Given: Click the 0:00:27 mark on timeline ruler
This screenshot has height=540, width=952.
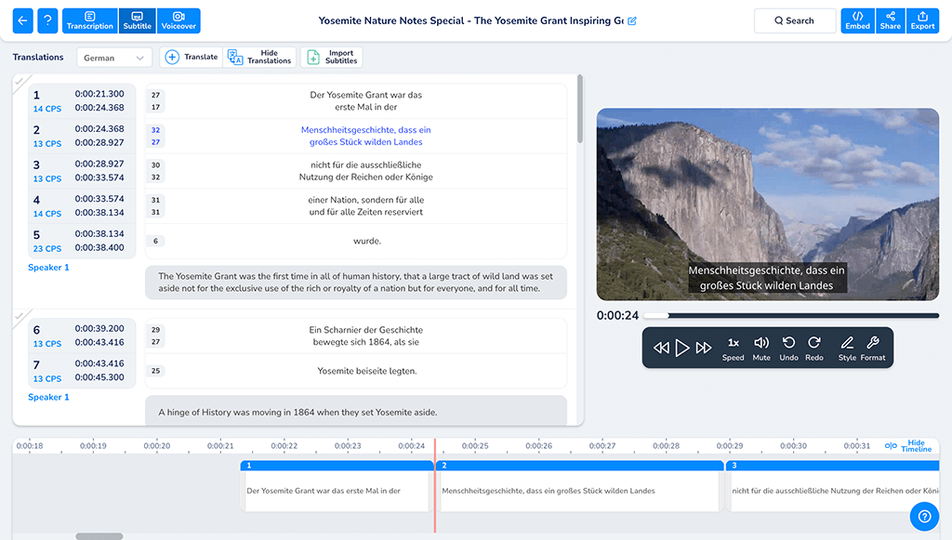Looking at the screenshot, I should pos(602,446).
